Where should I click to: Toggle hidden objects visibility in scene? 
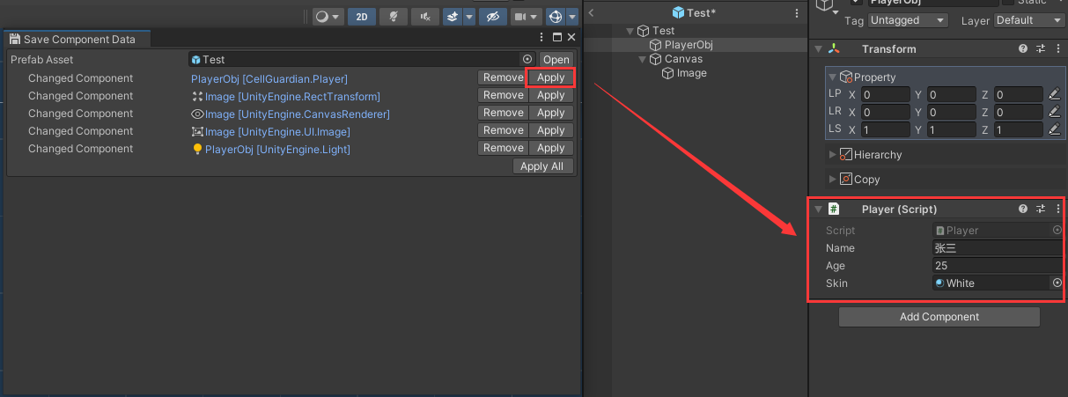point(493,17)
